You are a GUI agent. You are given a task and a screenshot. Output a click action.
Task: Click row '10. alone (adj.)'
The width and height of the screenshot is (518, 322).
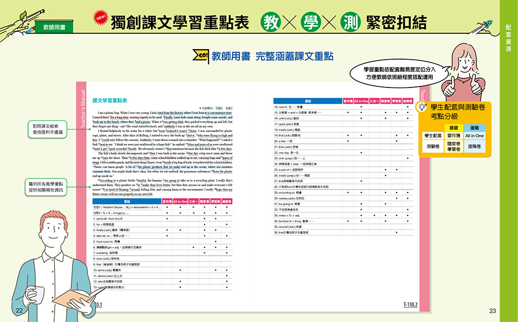point(162,270)
